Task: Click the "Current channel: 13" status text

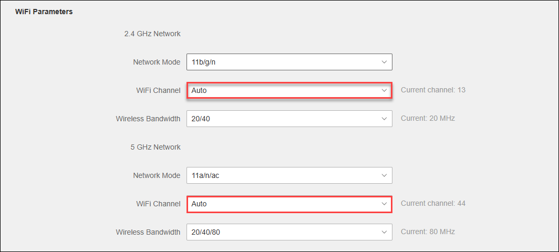Action: tap(433, 90)
